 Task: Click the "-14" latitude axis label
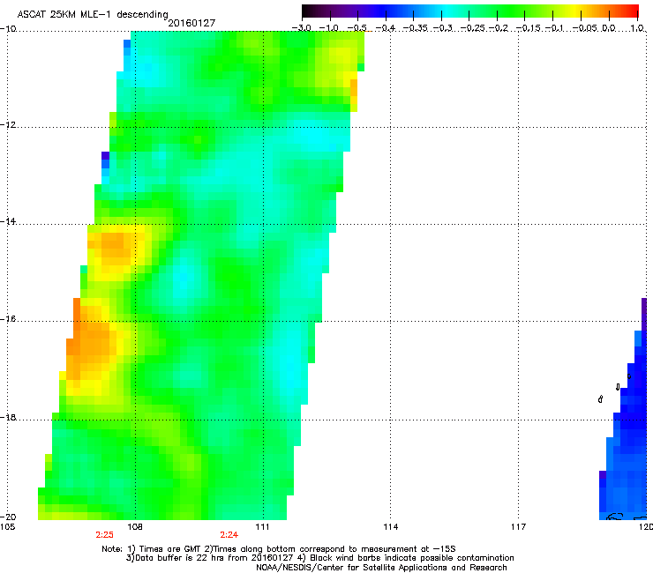click(8, 221)
